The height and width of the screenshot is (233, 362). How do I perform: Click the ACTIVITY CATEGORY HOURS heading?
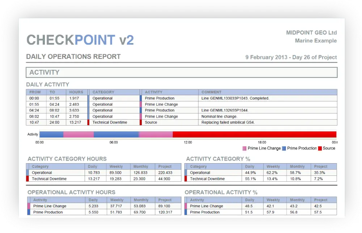click(x=67, y=159)
